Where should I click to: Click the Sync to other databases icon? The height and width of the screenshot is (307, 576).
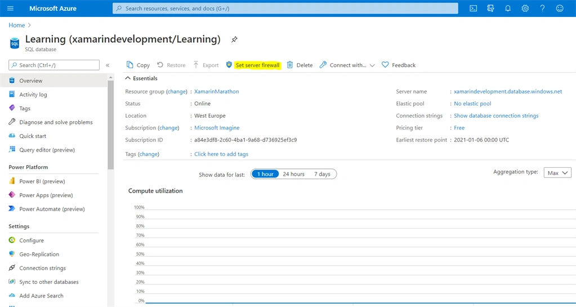[12, 282]
